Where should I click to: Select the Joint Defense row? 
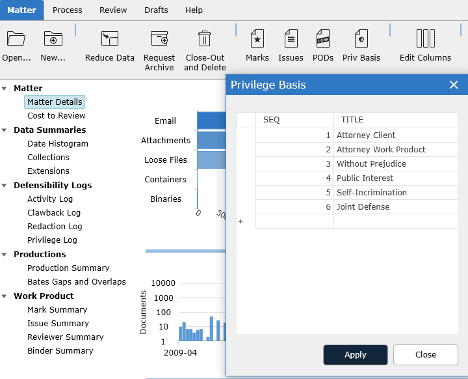pyautogui.click(x=357, y=207)
